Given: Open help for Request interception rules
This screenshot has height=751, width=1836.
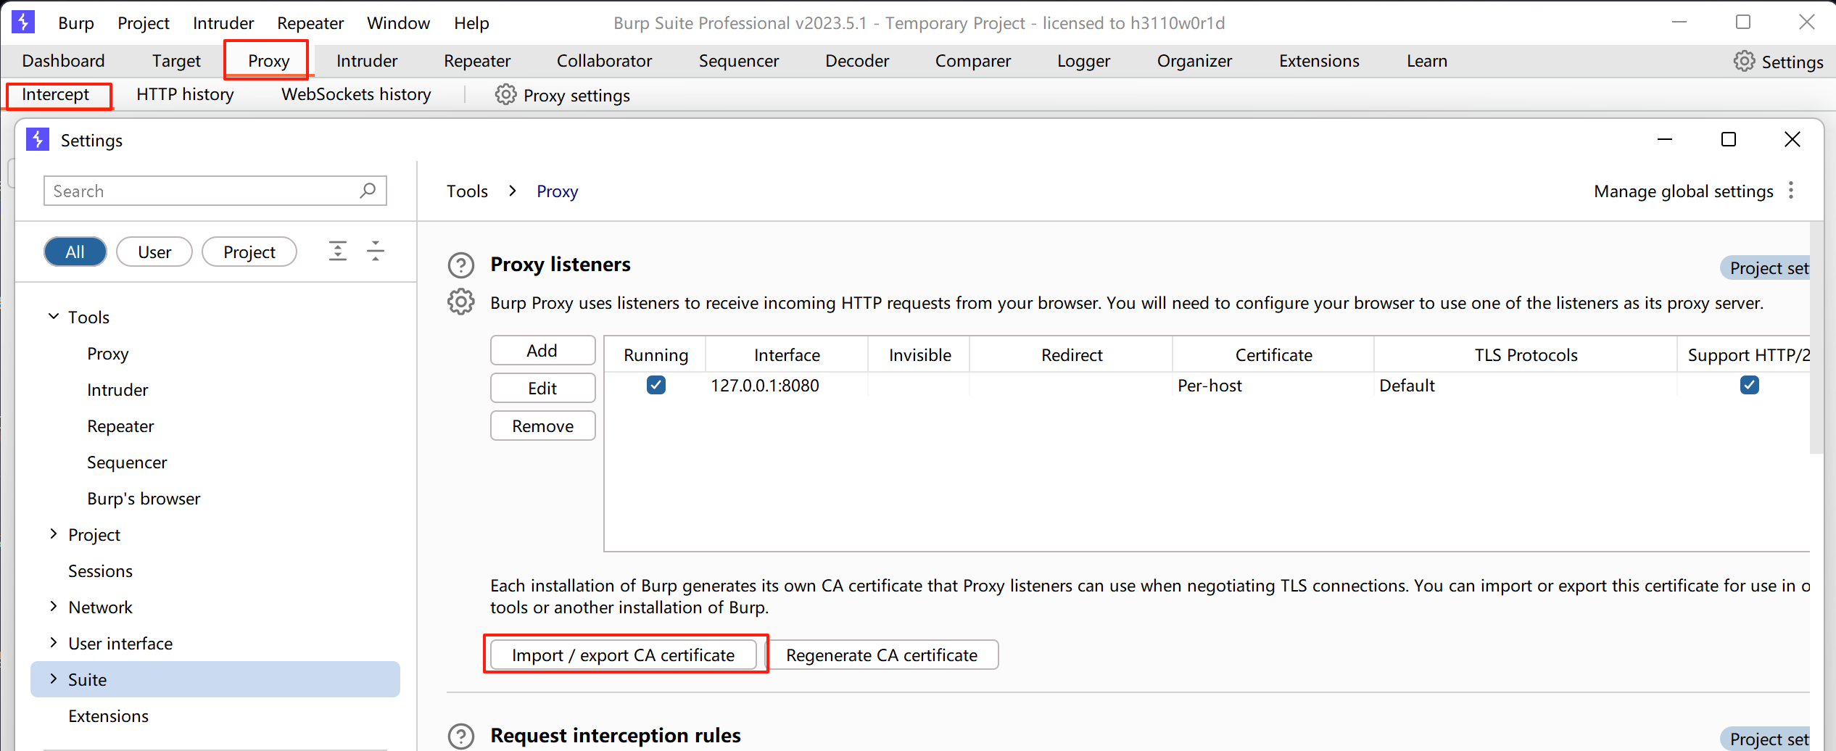Looking at the screenshot, I should click(460, 736).
